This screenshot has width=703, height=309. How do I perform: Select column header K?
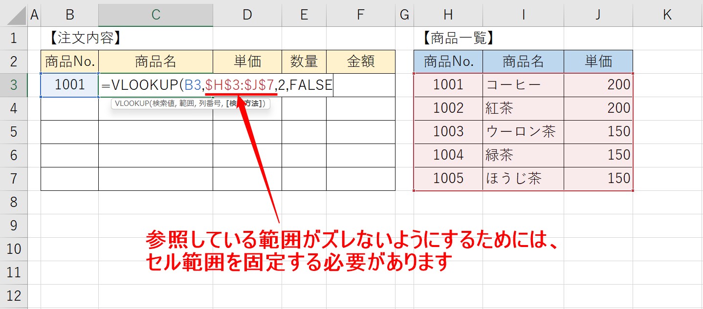pos(667,15)
